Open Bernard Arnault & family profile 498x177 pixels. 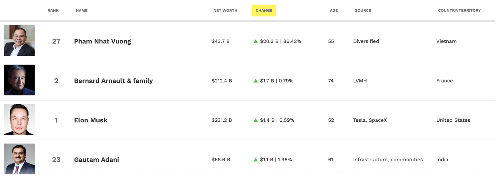[113, 81]
